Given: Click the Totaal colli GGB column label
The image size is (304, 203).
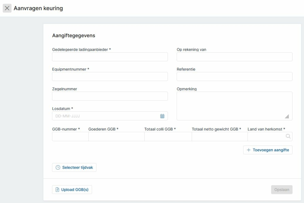Looking at the screenshot, I should (x=160, y=129).
